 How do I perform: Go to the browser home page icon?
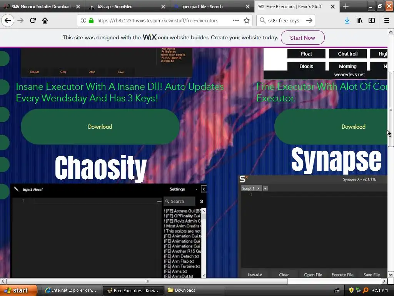(45, 20)
